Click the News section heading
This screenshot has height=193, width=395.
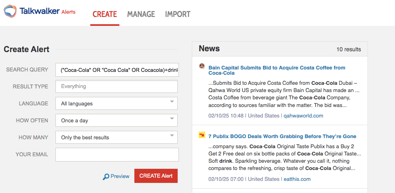click(x=209, y=49)
